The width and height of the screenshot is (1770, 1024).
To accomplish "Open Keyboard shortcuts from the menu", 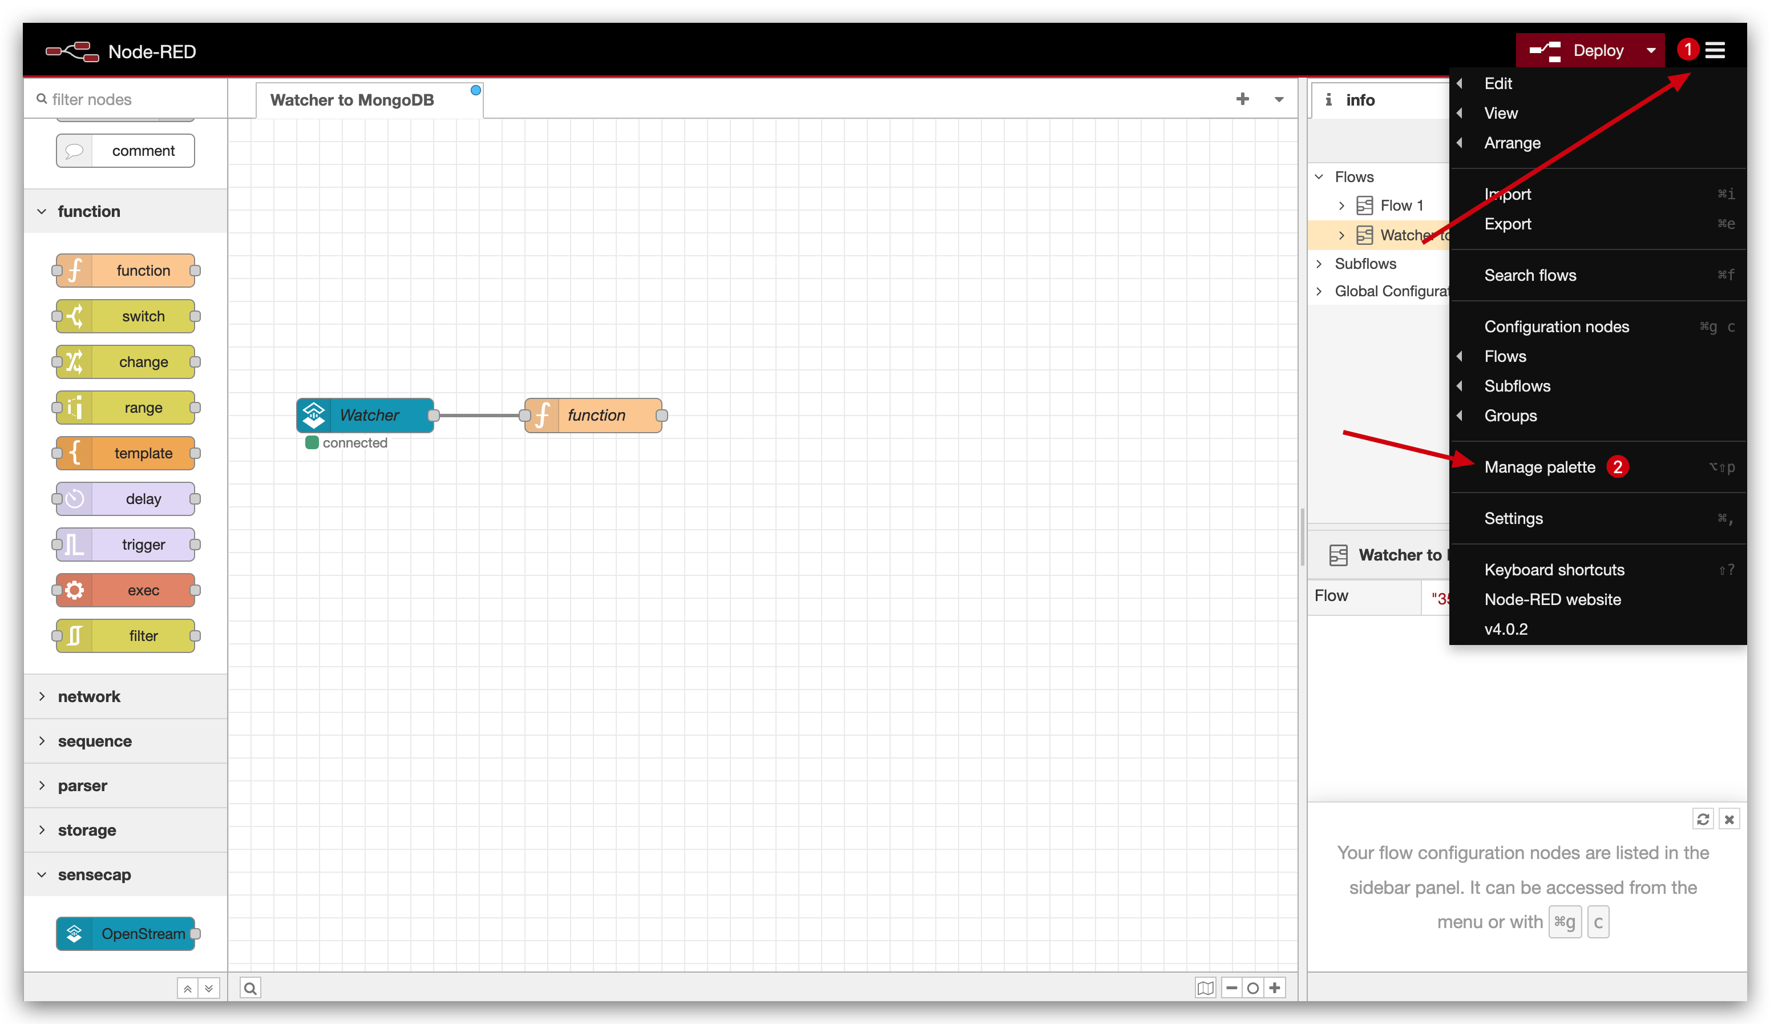I will pyautogui.click(x=1598, y=569).
